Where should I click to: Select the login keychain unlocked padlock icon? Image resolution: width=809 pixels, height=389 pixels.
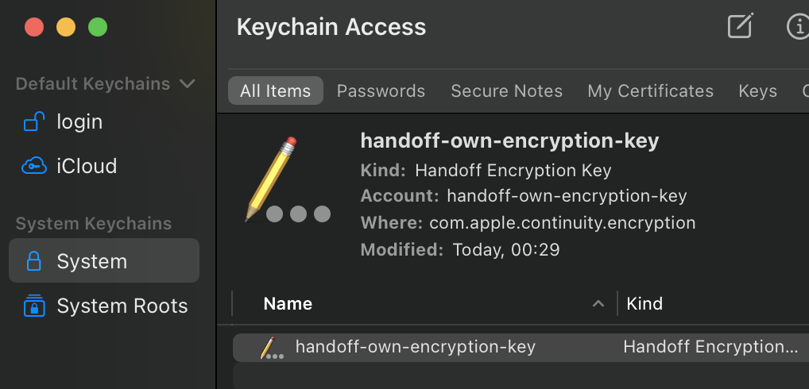(x=34, y=122)
